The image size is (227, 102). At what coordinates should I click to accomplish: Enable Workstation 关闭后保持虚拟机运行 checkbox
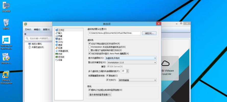pyautogui.click(x=89, y=47)
